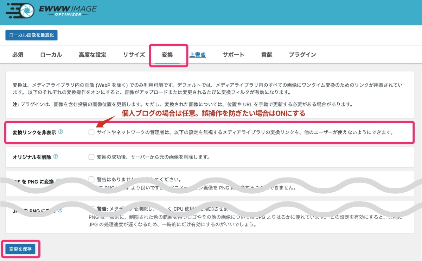Check オリジナルを削除 to remove originals after conversion
This screenshot has height=261, width=422.
click(91, 157)
